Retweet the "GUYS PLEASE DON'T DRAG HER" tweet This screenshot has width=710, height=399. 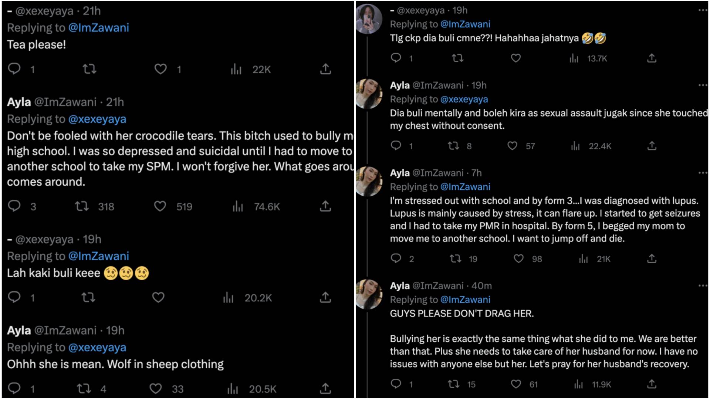[454, 384]
